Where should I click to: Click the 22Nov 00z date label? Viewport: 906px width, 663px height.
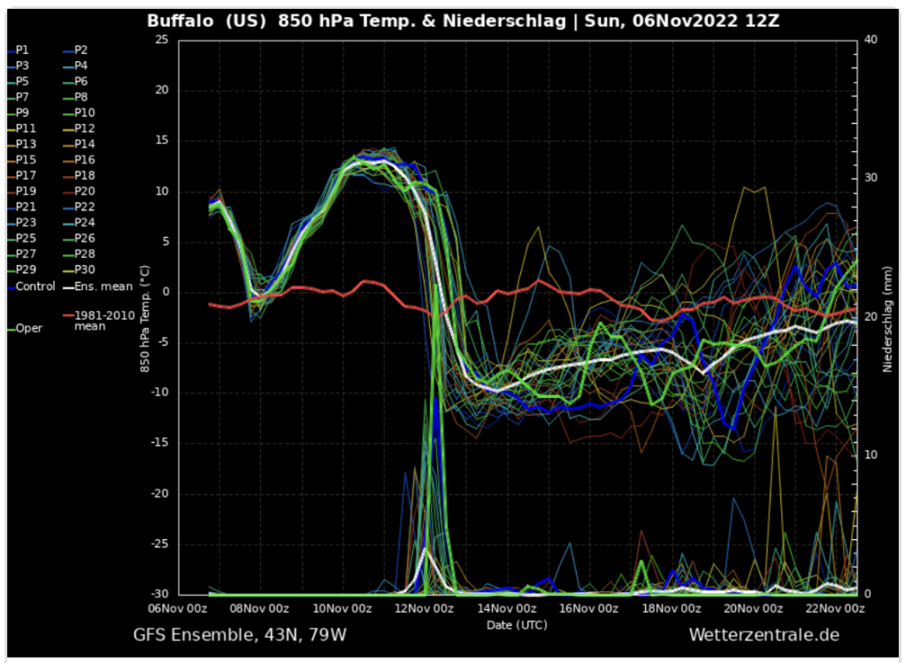[x=834, y=609]
